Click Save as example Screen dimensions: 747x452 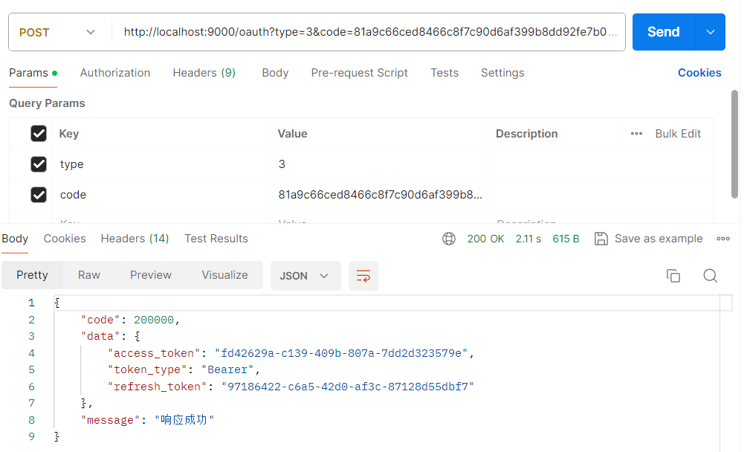click(658, 239)
